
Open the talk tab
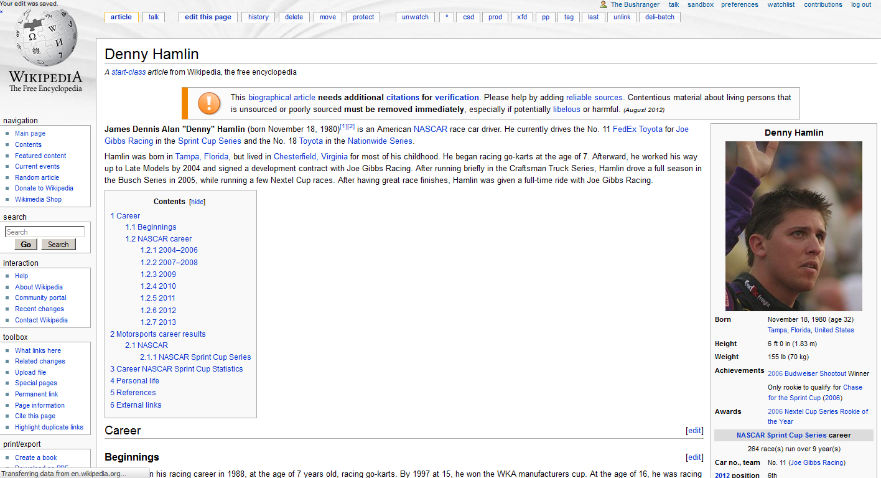[x=154, y=17]
